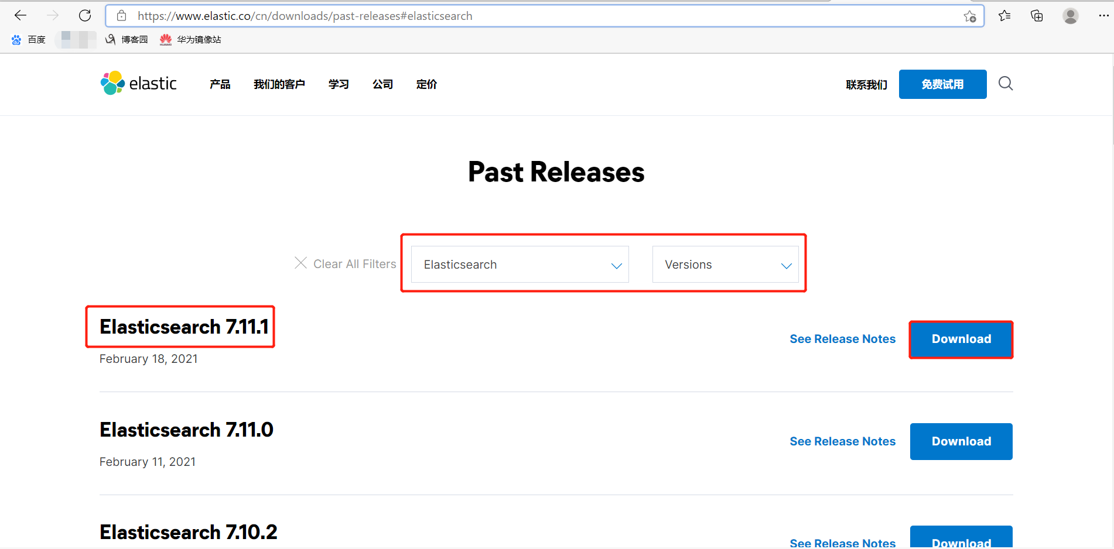Screen dimensions: 1114x549
Task: Download Elasticsearch 7.11.1
Action: tap(961, 339)
